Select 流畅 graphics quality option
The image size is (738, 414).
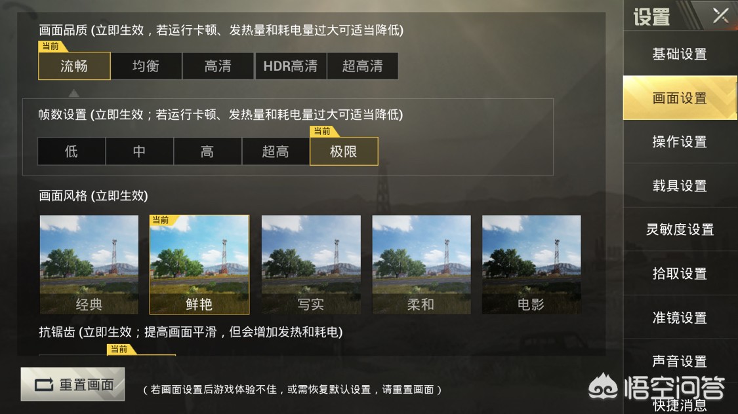click(x=74, y=66)
